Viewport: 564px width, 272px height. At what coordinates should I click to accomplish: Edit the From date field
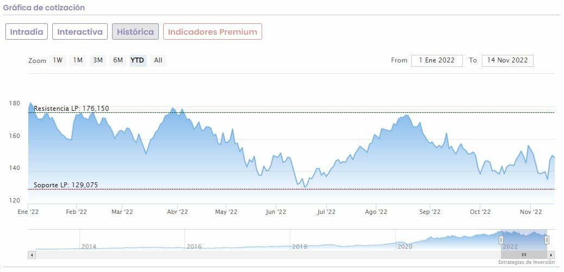pos(437,60)
